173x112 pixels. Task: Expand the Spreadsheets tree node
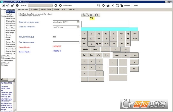point(2,60)
